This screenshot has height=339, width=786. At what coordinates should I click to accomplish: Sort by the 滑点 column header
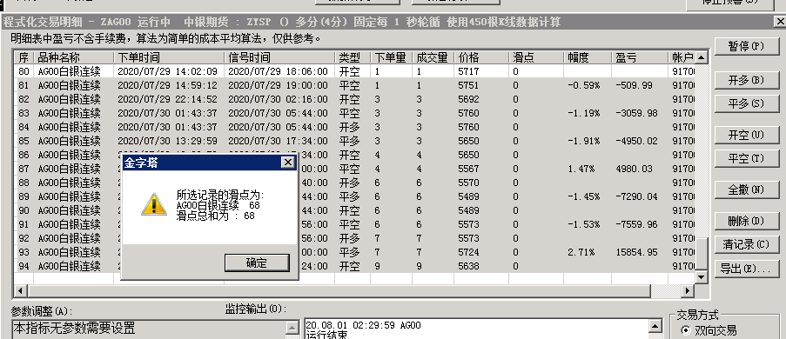(536, 57)
